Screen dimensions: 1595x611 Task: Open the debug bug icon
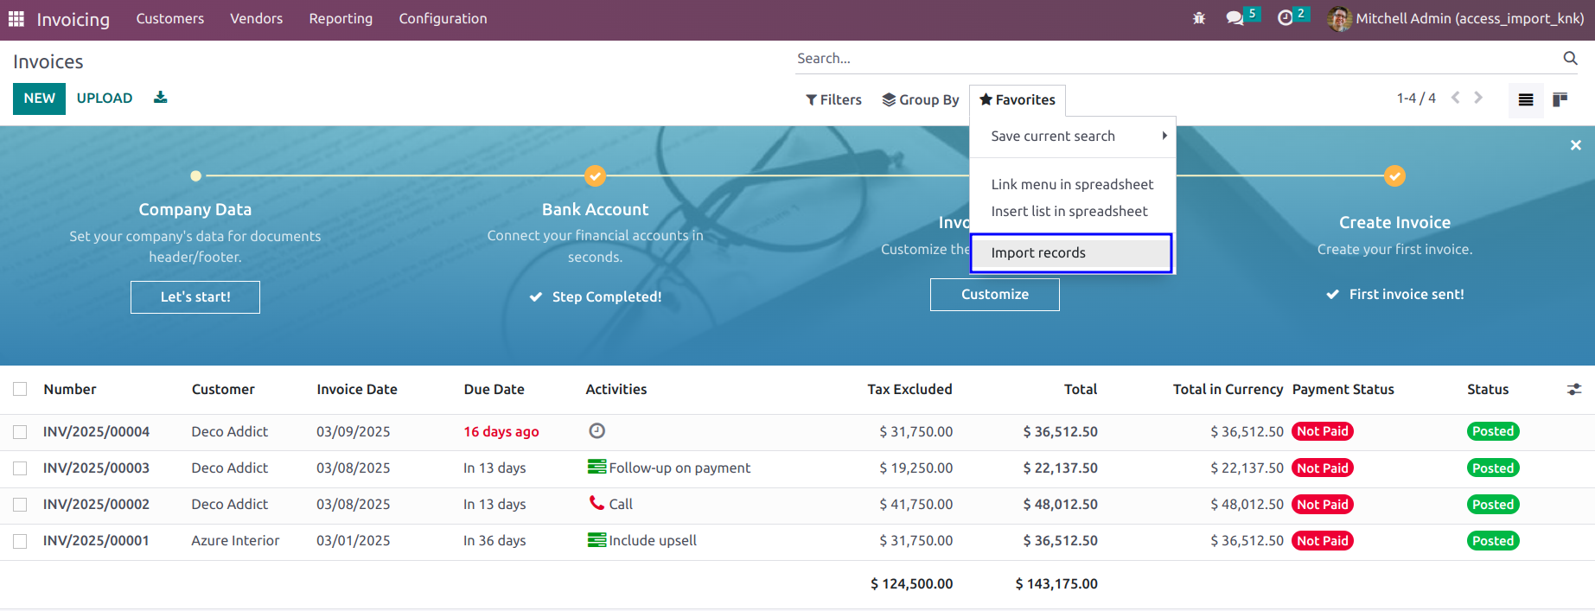[1199, 18]
